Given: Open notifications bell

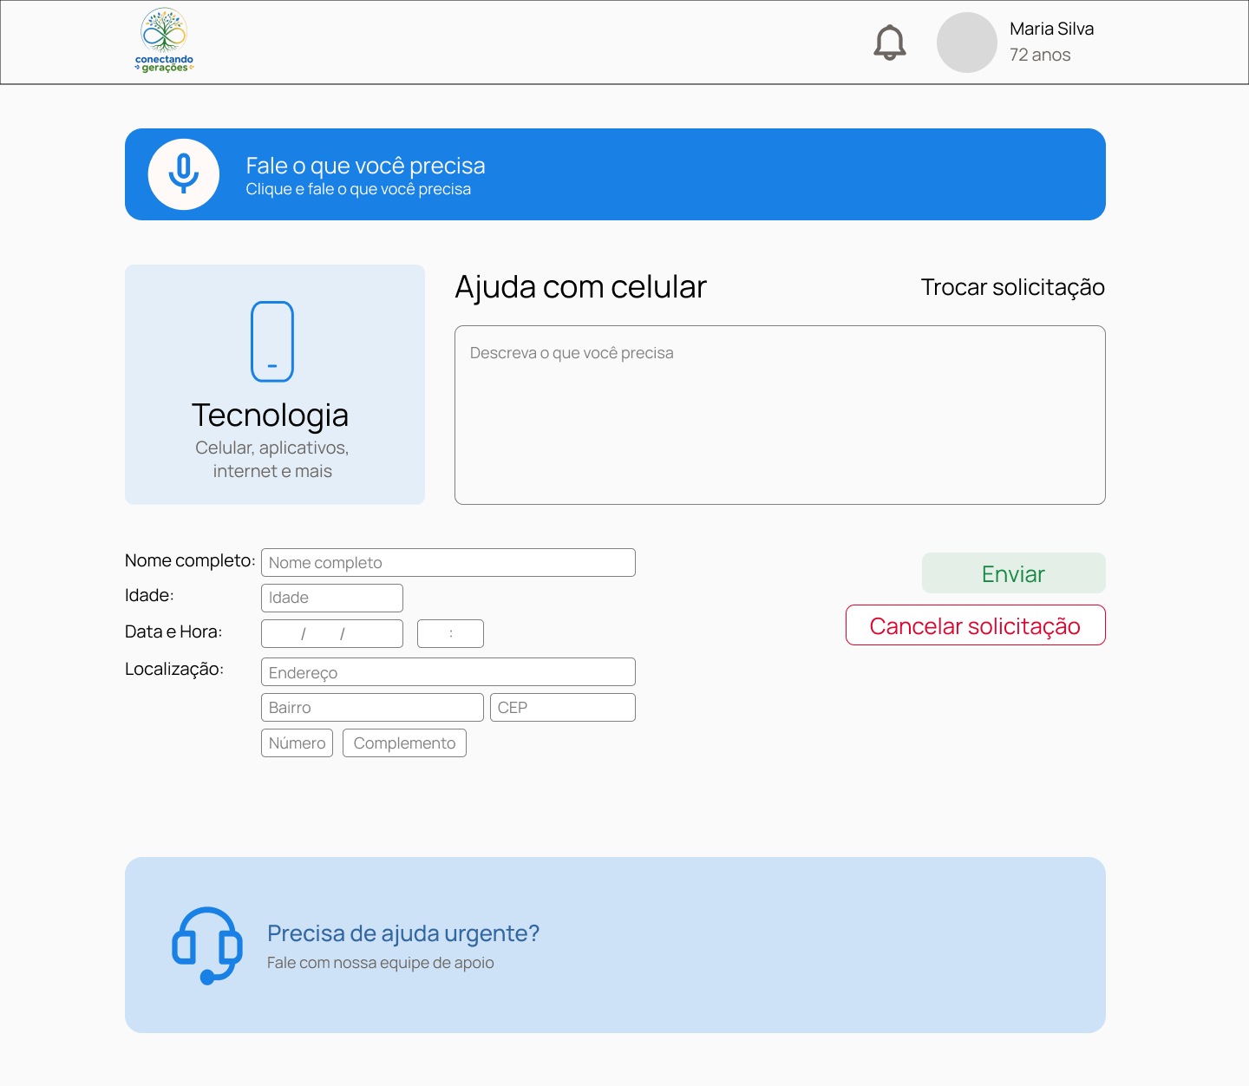Looking at the screenshot, I should point(890,43).
